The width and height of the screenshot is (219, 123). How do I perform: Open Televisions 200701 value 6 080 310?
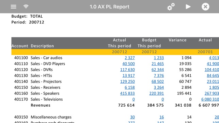tap(210, 99)
